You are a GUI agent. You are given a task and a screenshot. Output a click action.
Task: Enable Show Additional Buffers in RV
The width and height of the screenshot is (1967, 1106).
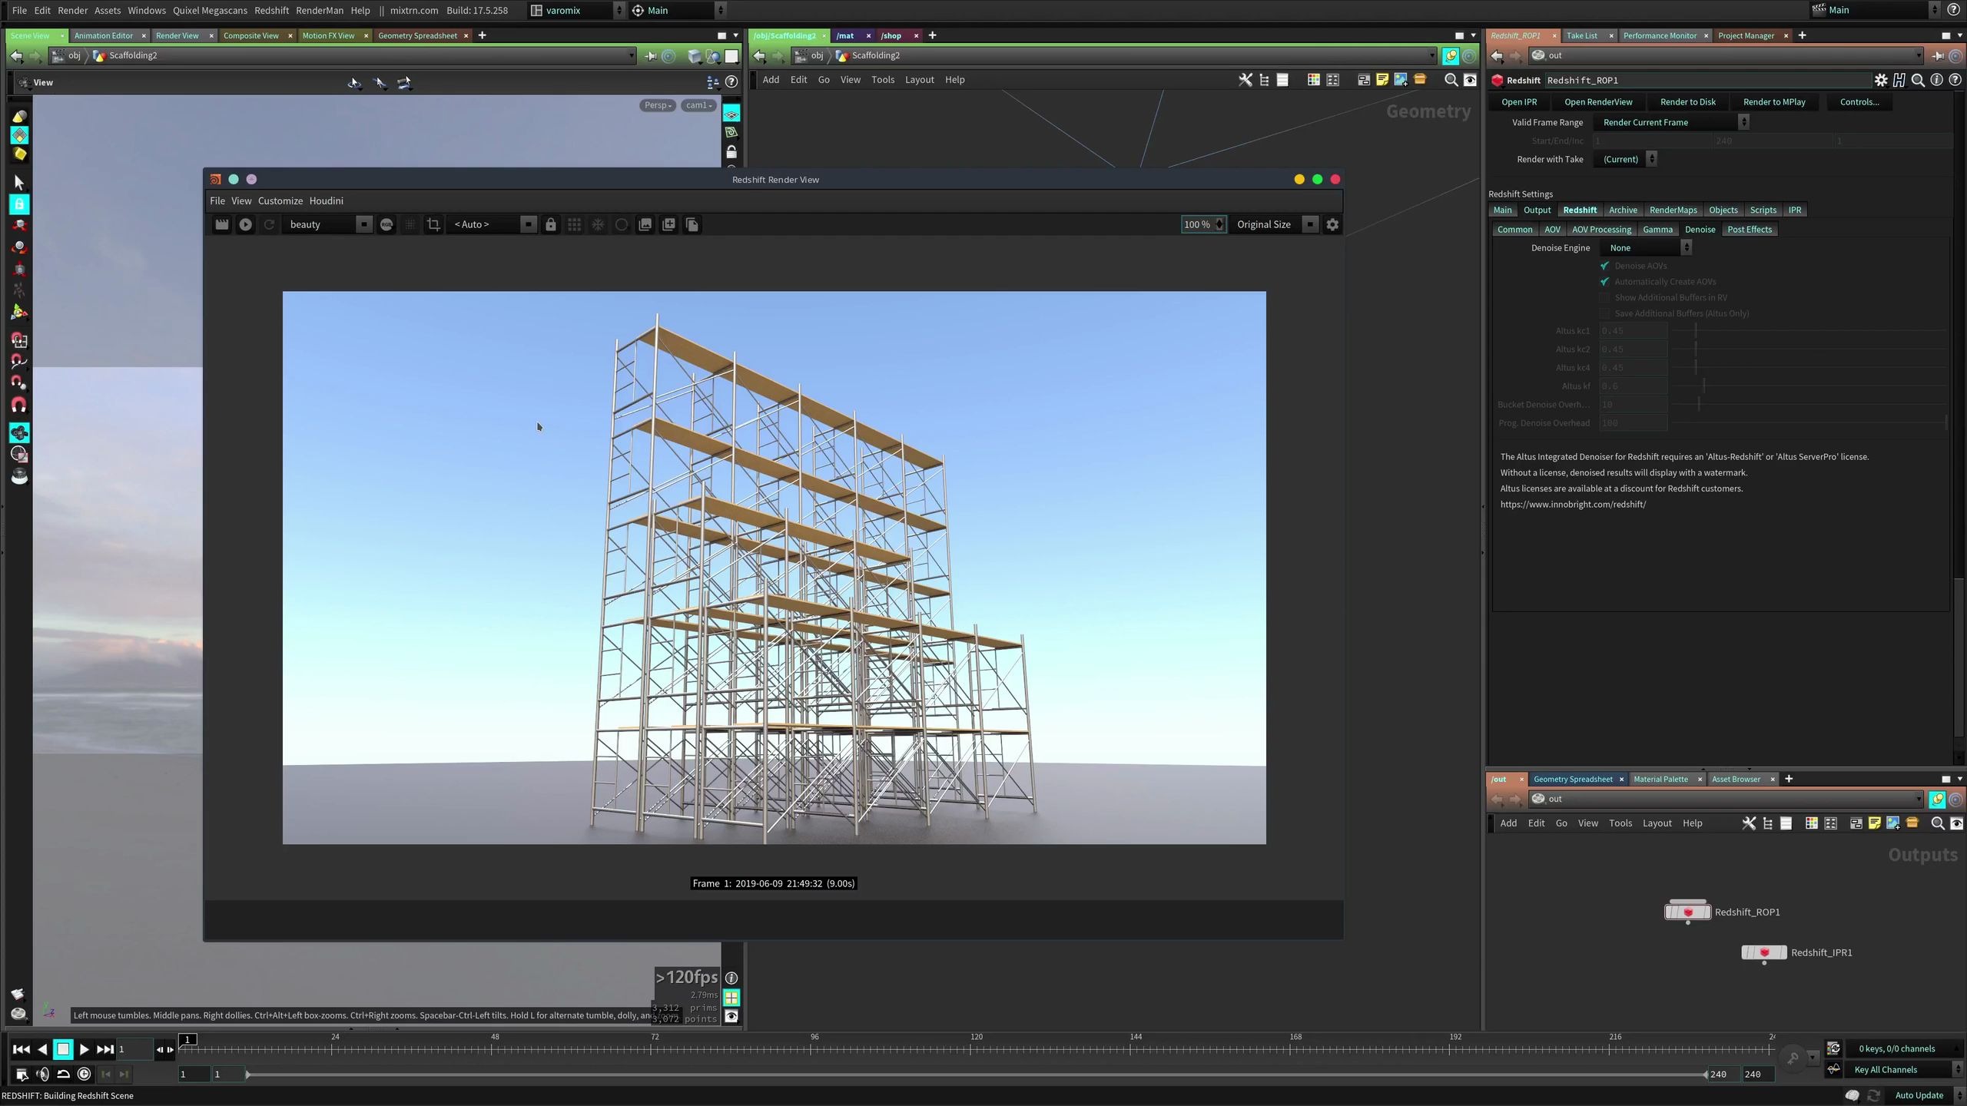pyautogui.click(x=1605, y=297)
